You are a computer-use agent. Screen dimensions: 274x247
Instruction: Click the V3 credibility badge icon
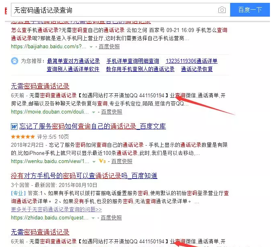click(x=102, y=161)
